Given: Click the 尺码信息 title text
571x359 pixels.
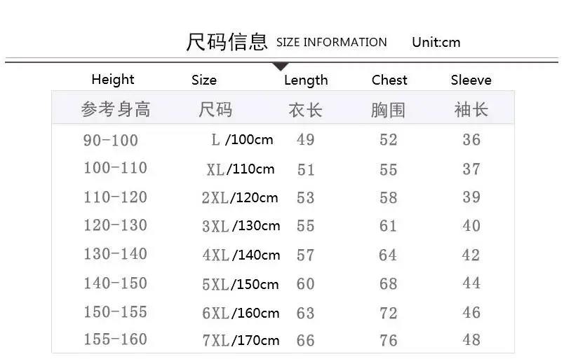Looking at the screenshot, I should pos(227,42).
